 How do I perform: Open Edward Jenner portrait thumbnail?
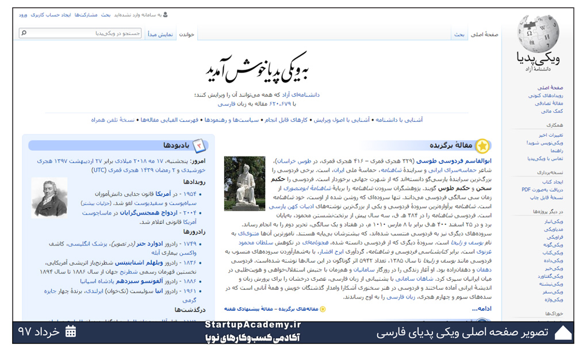[49, 198]
